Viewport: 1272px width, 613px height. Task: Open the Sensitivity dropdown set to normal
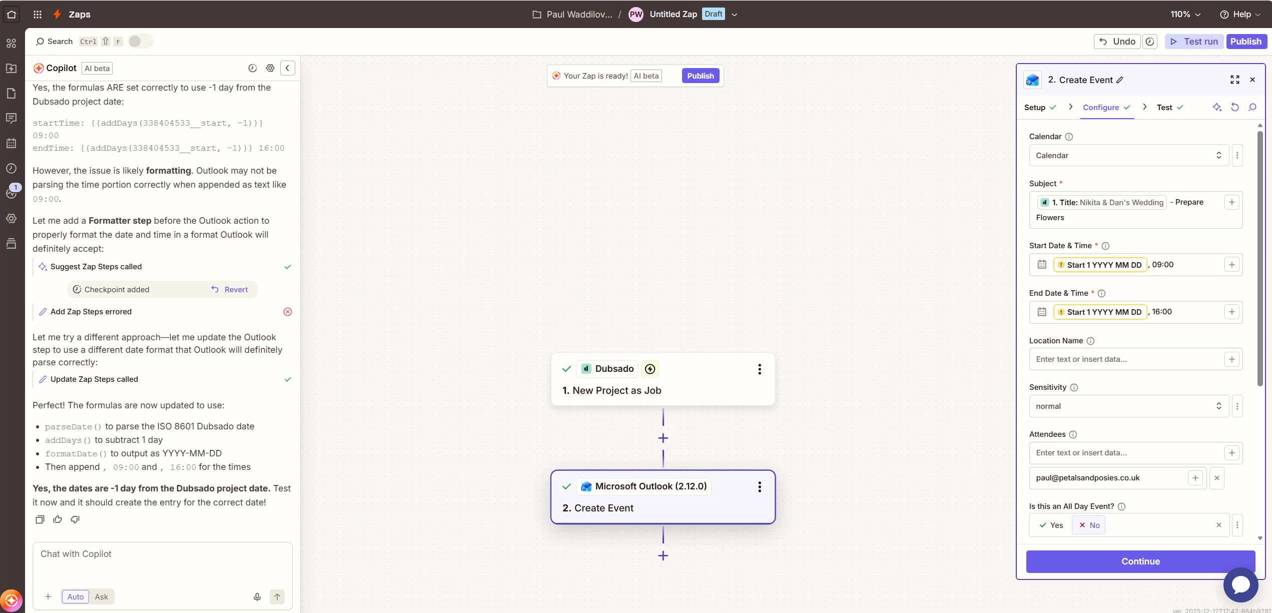pyautogui.click(x=1128, y=406)
